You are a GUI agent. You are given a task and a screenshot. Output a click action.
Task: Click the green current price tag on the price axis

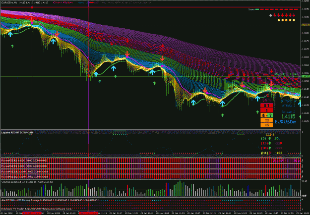(305, 76)
